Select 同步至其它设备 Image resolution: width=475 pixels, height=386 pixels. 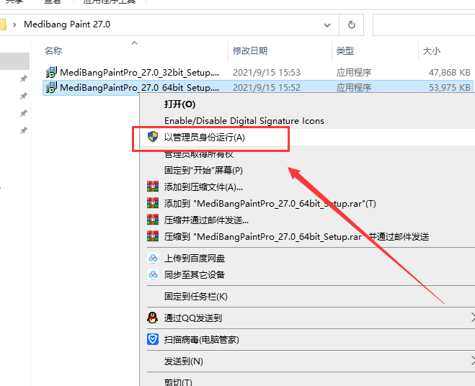click(195, 275)
